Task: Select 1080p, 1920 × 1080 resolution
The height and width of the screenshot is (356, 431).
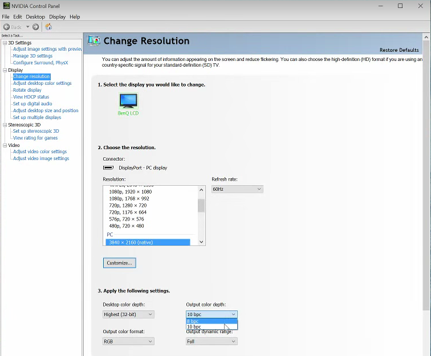Action: 131,192
